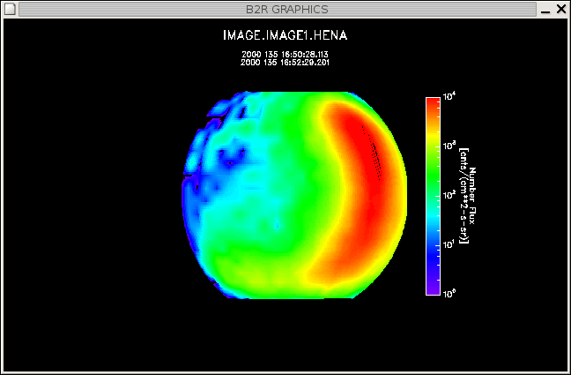
Task: Click the purple bottom of the color bar
Action: tap(433, 287)
